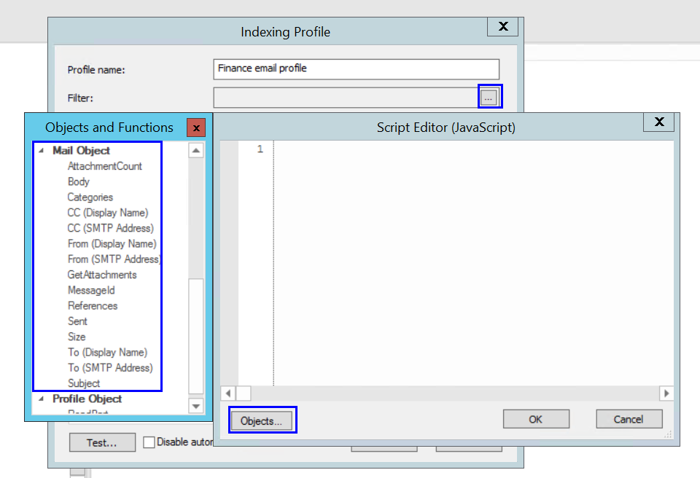Select the AttachmentCount property
The image size is (700, 478).
102,165
